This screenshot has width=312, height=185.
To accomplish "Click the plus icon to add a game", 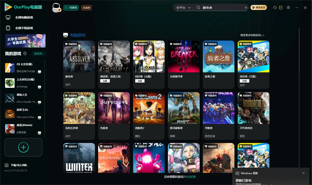I will click(23, 147).
